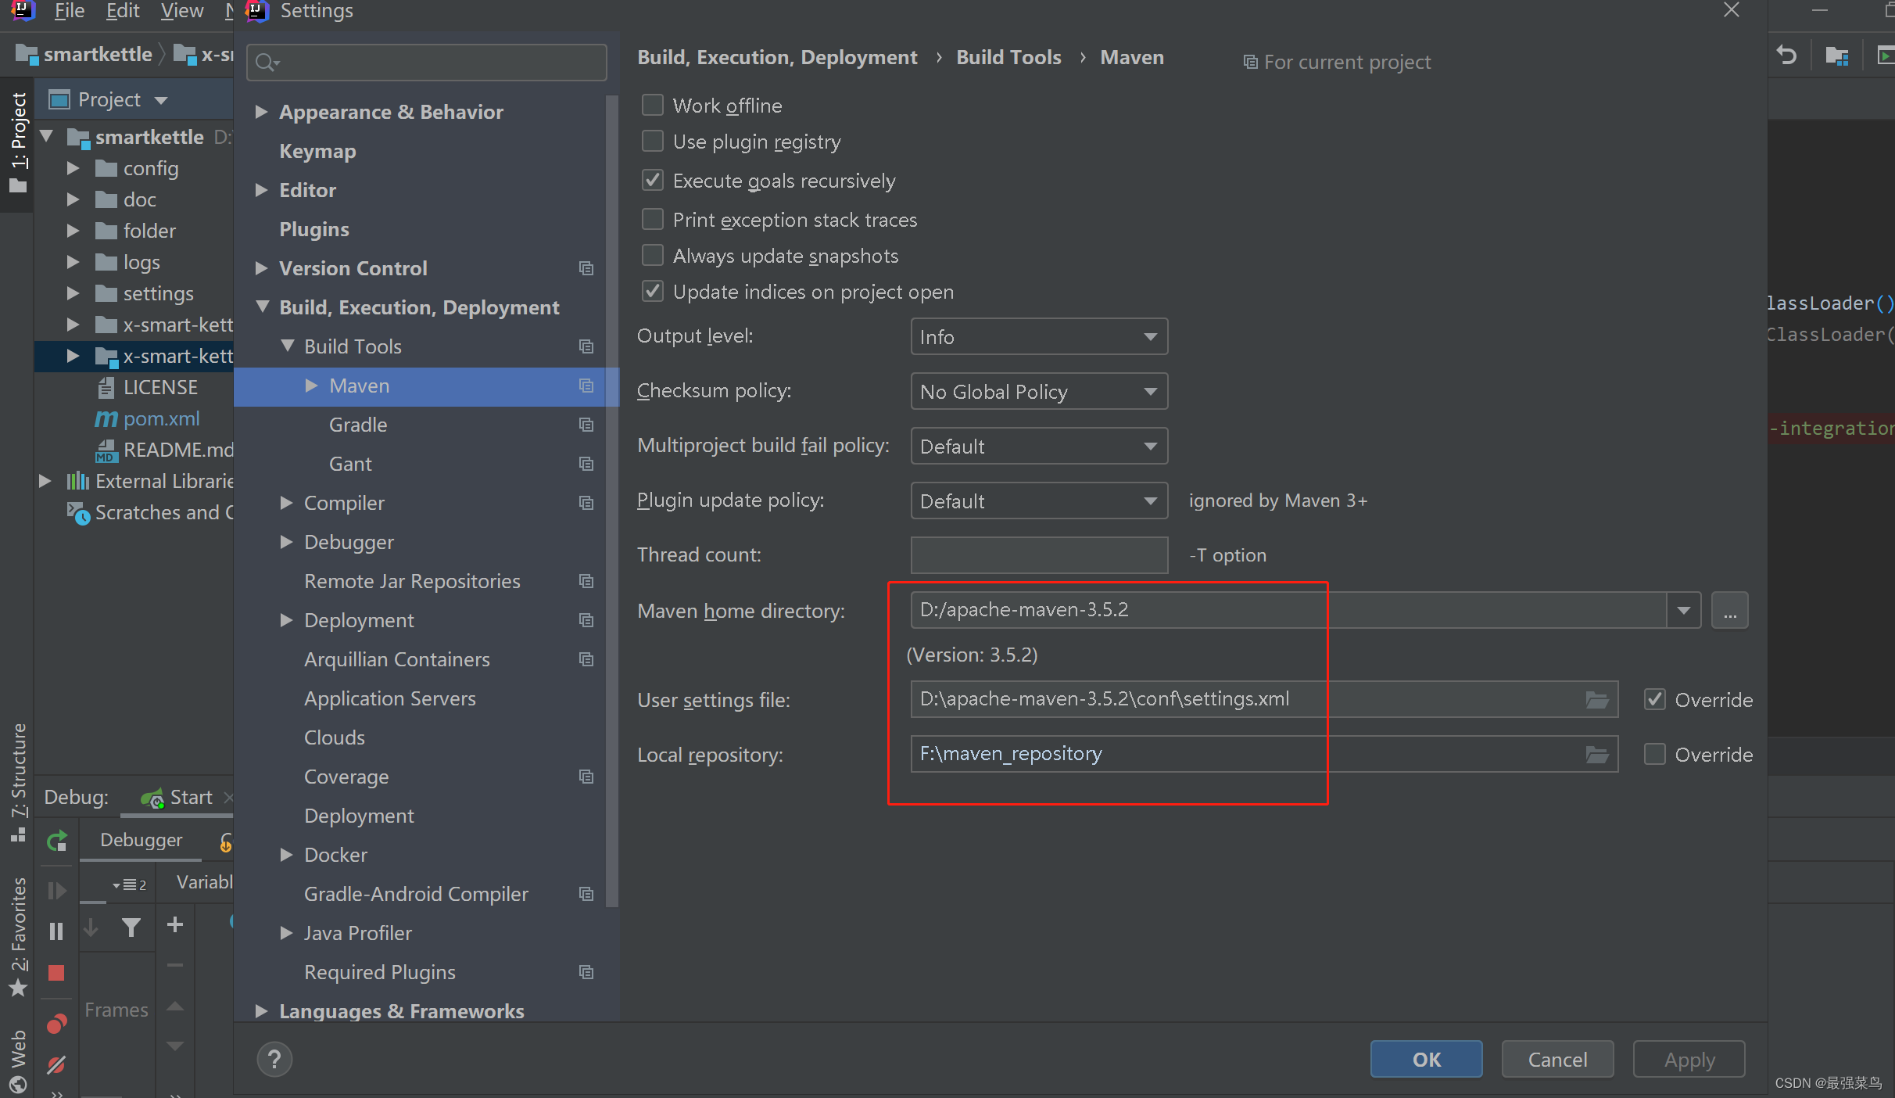Image resolution: width=1895 pixels, height=1098 pixels.
Task: Switch to the Debugger tab
Action: pos(141,840)
